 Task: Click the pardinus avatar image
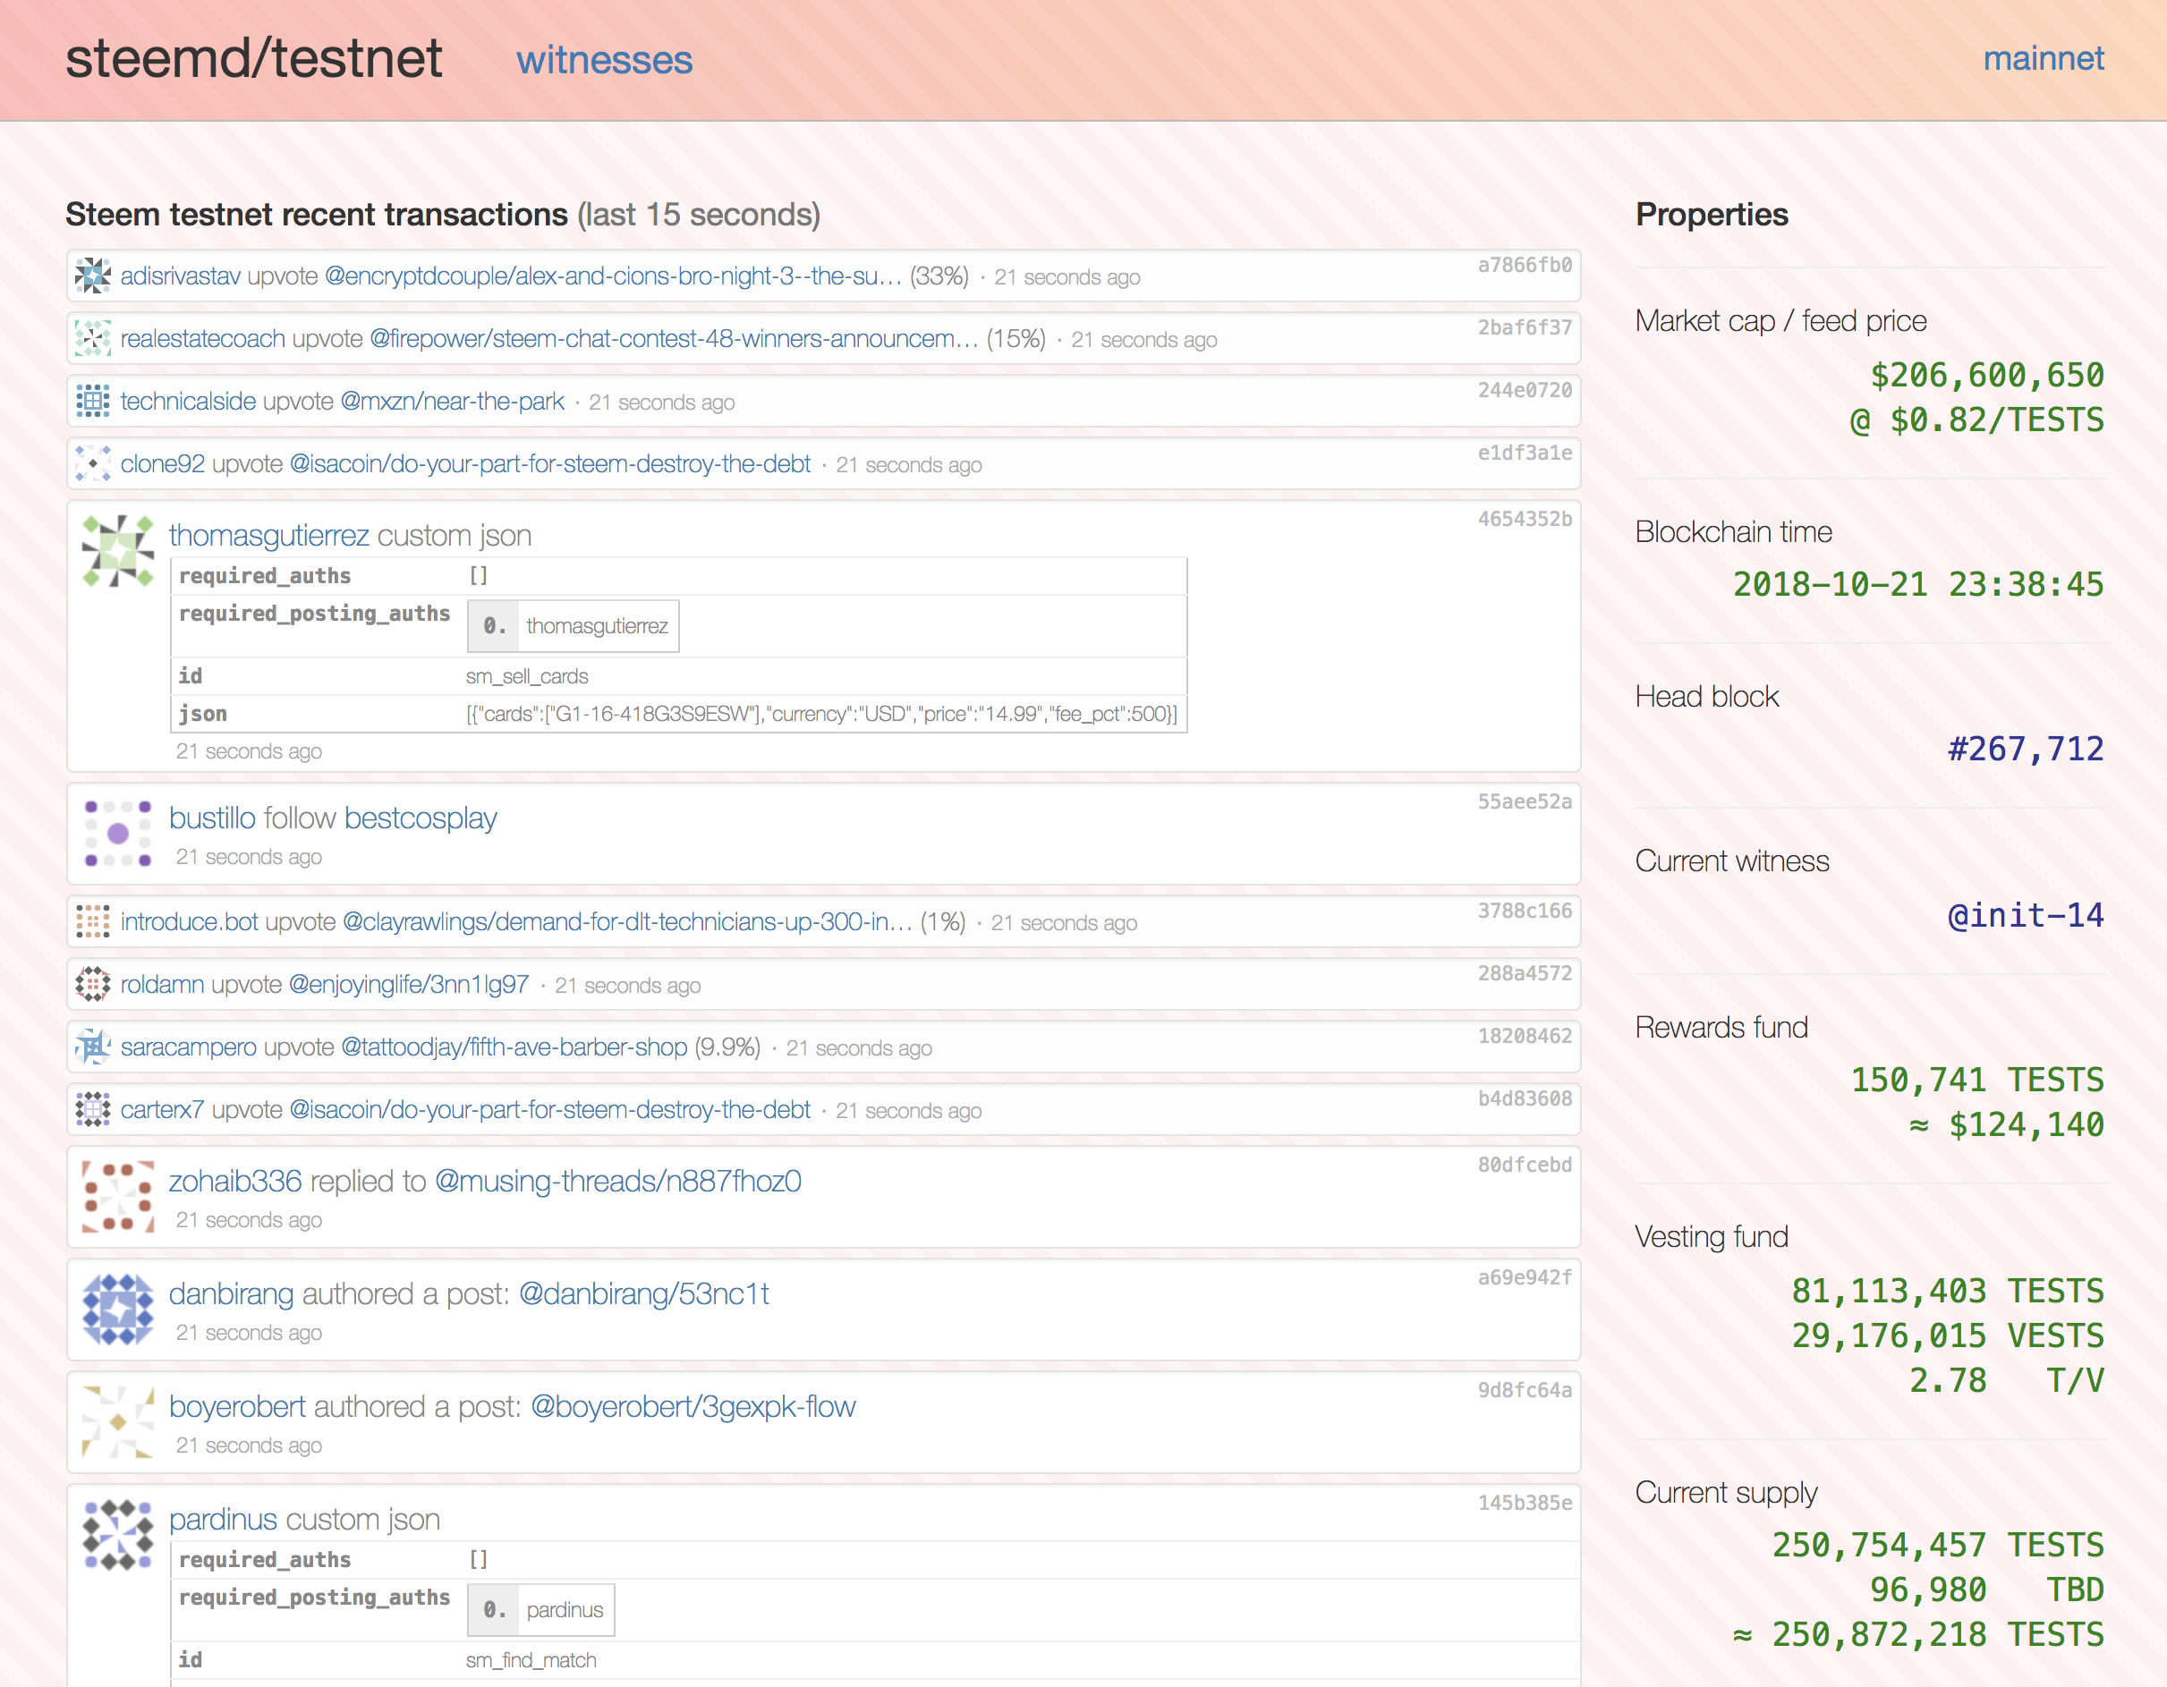pos(118,1534)
